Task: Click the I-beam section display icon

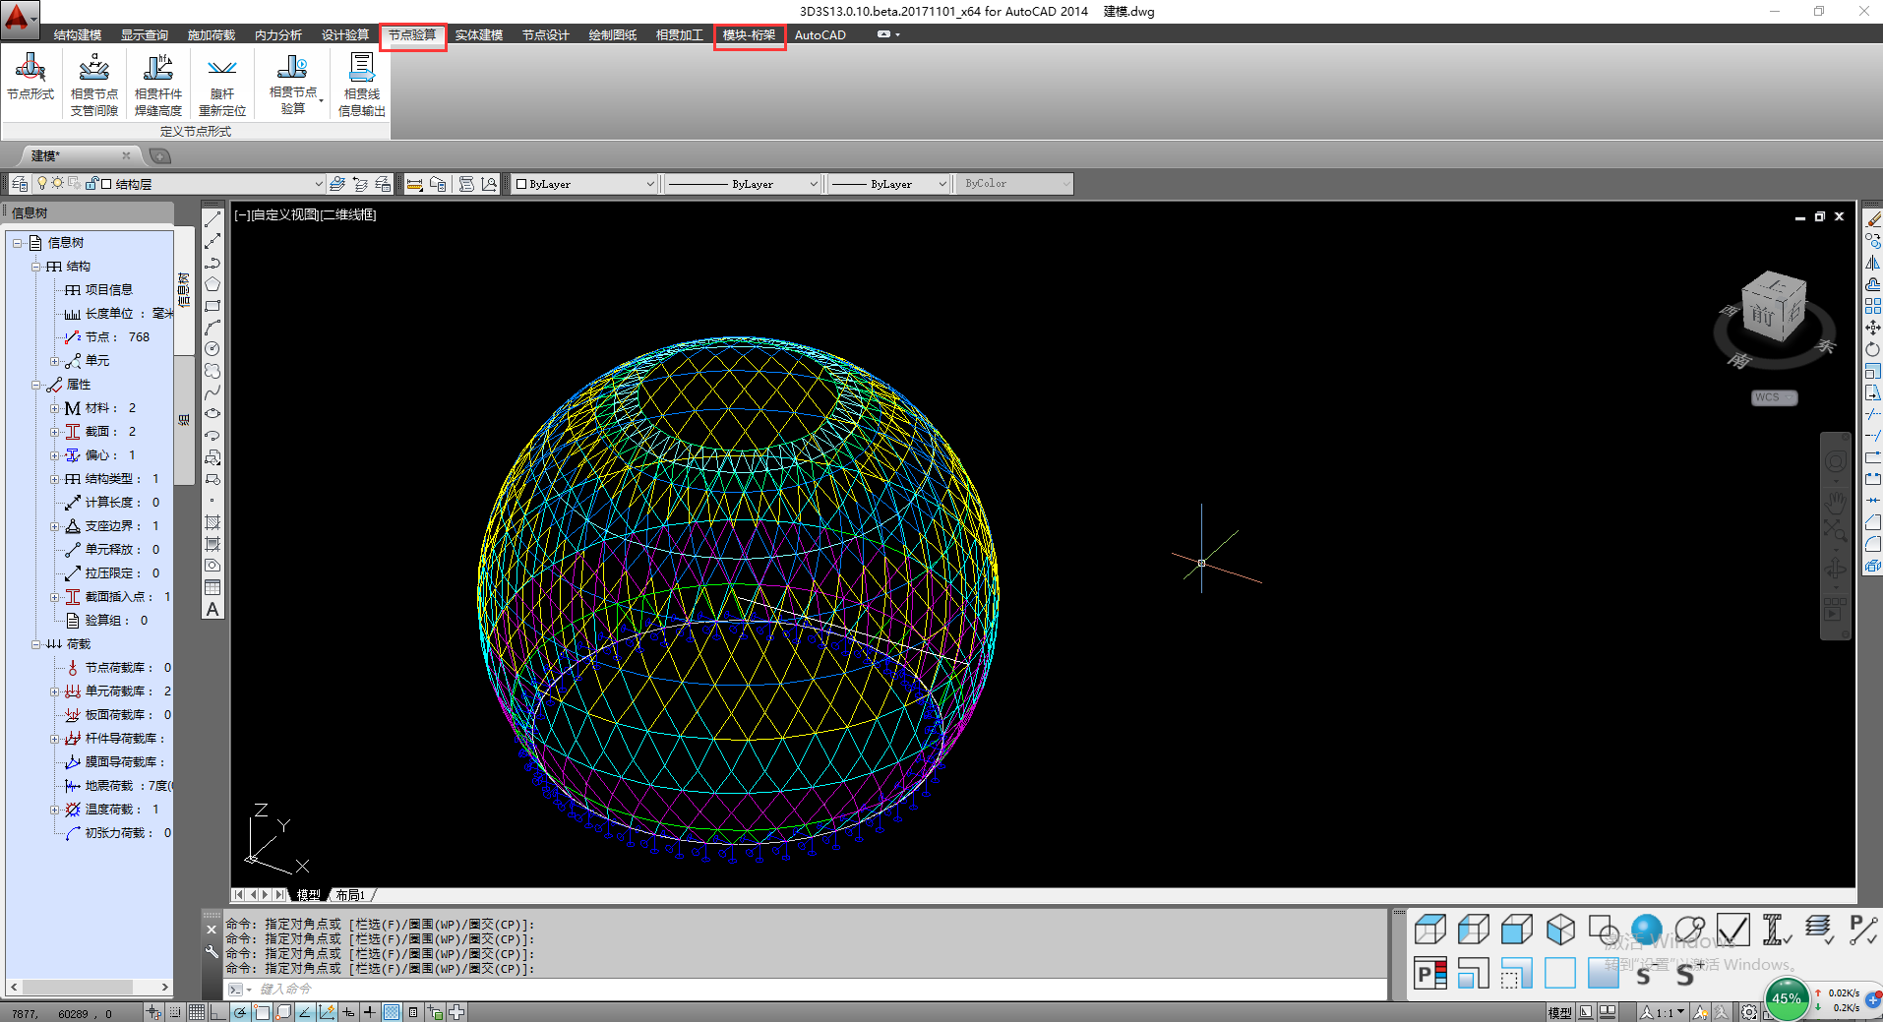Action: pos(1776,930)
